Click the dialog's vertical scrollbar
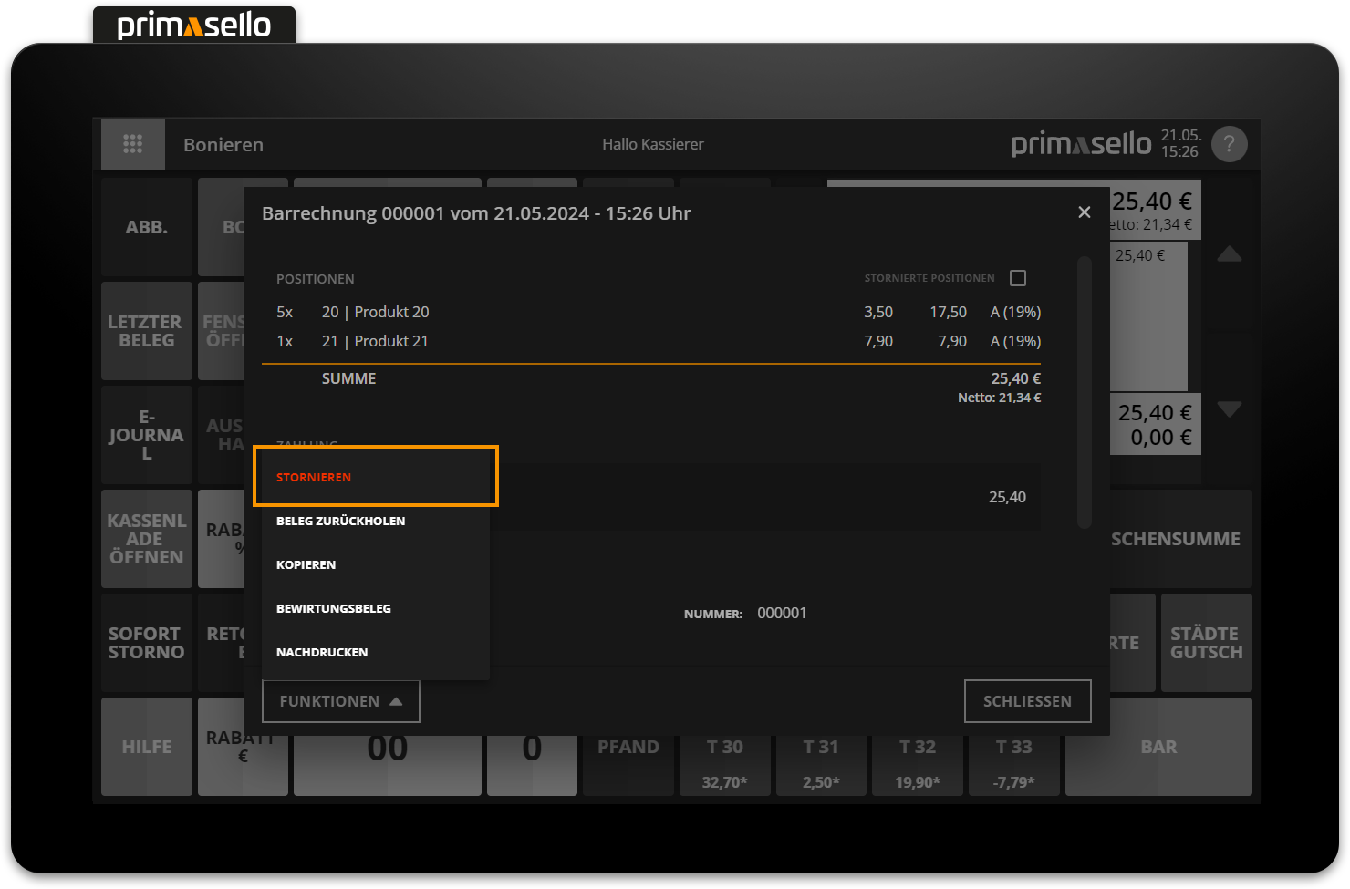 tap(1084, 392)
